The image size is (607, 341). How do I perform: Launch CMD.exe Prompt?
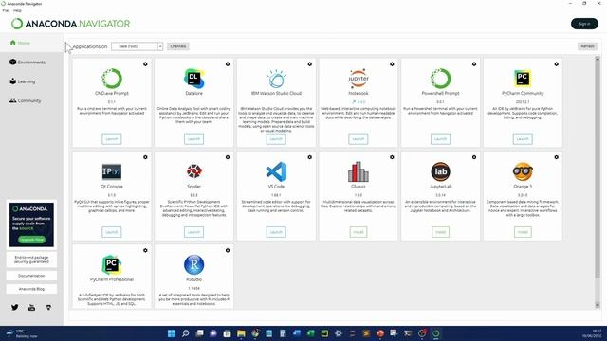pyautogui.click(x=112, y=139)
